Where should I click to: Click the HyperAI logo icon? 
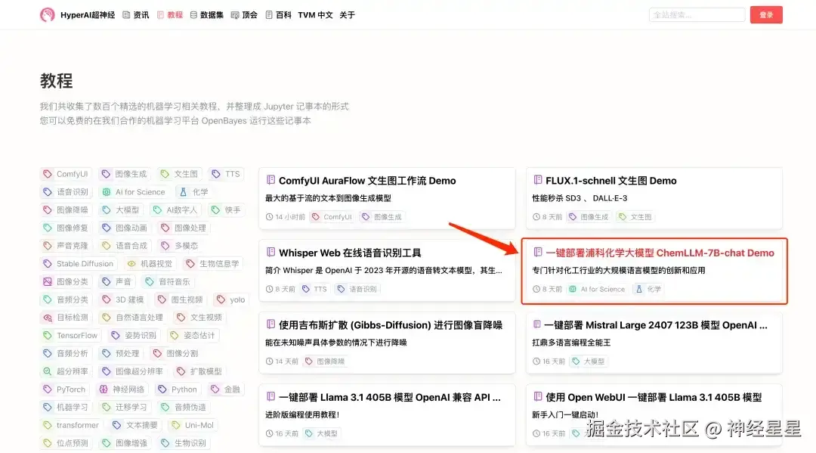point(48,14)
